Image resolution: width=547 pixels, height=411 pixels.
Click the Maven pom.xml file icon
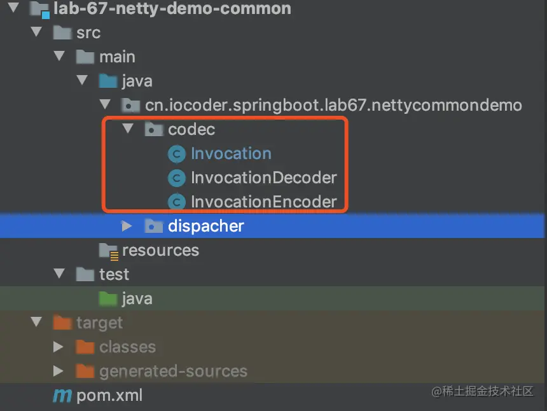pyautogui.click(x=62, y=396)
